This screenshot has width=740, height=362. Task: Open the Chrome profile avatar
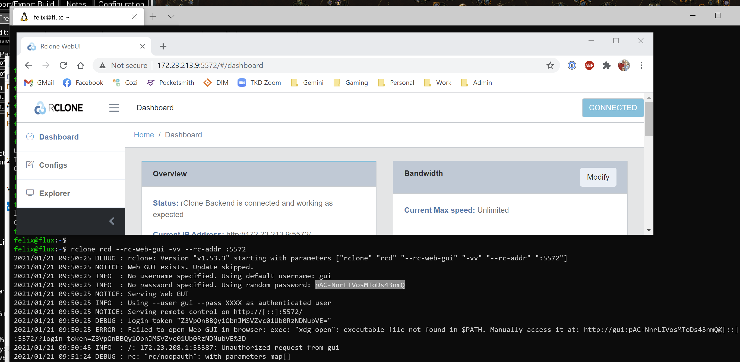624,65
